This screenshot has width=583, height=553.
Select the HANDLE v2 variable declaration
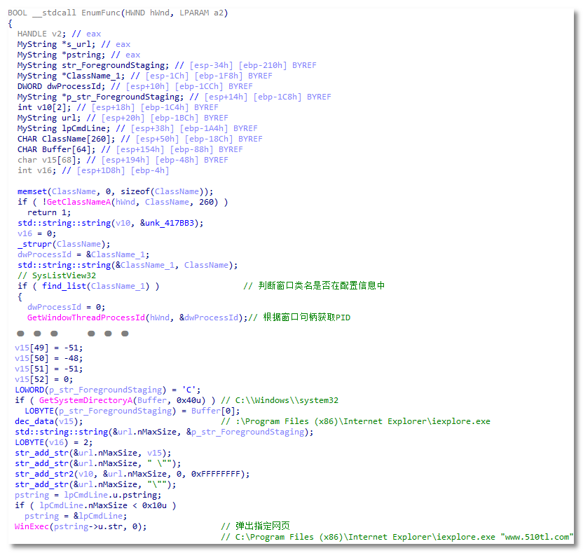[42, 34]
